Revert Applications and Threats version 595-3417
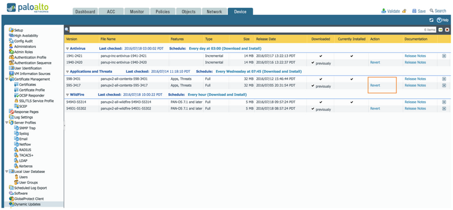The height and width of the screenshot is (210, 453). click(x=375, y=85)
